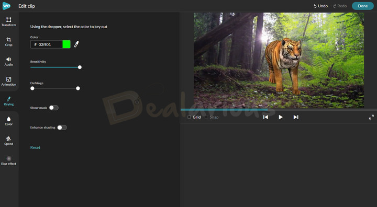Click the 'Edit clip' title text

[x=27, y=6]
